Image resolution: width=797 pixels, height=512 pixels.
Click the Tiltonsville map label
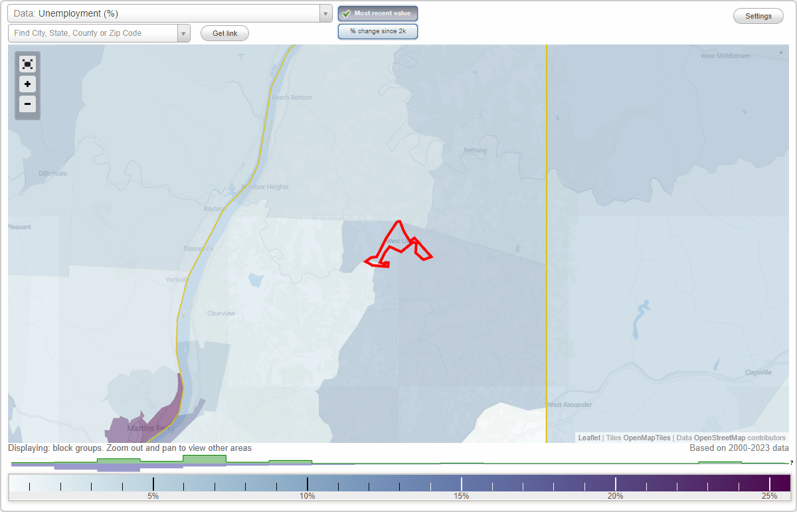pyautogui.click(x=198, y=248)
